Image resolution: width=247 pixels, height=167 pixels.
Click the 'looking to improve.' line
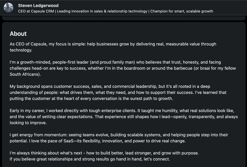[x=28, y=123]
